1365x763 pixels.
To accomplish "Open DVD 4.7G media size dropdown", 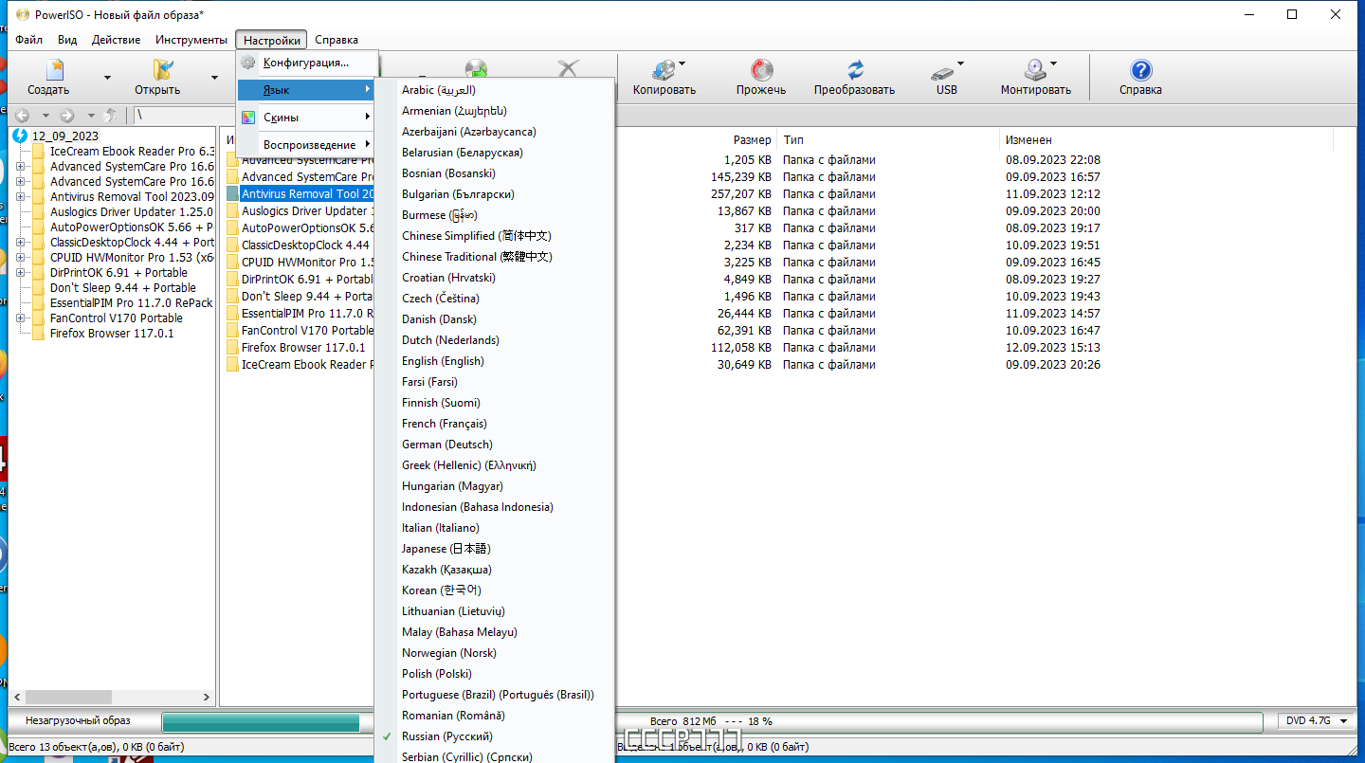I will [x=1317, y=721].
